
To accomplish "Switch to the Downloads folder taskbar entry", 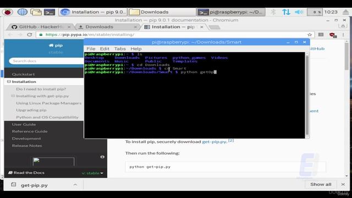I will click(161, 12).
